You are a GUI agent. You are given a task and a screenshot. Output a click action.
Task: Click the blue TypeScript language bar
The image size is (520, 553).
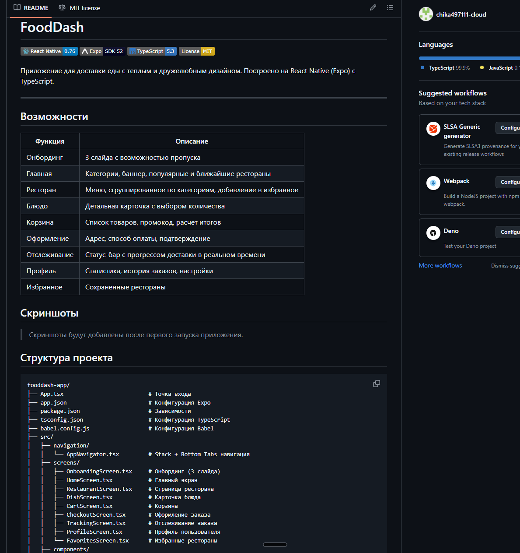tap(468, 58)
